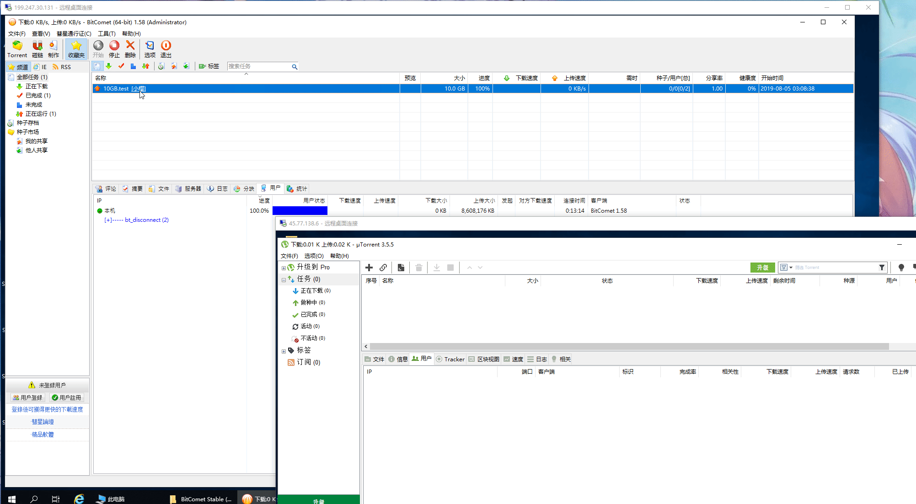Click the blue 用户状态 progress bar for 本机
This screenshot has height=504, width=916.
pos(300,211)
